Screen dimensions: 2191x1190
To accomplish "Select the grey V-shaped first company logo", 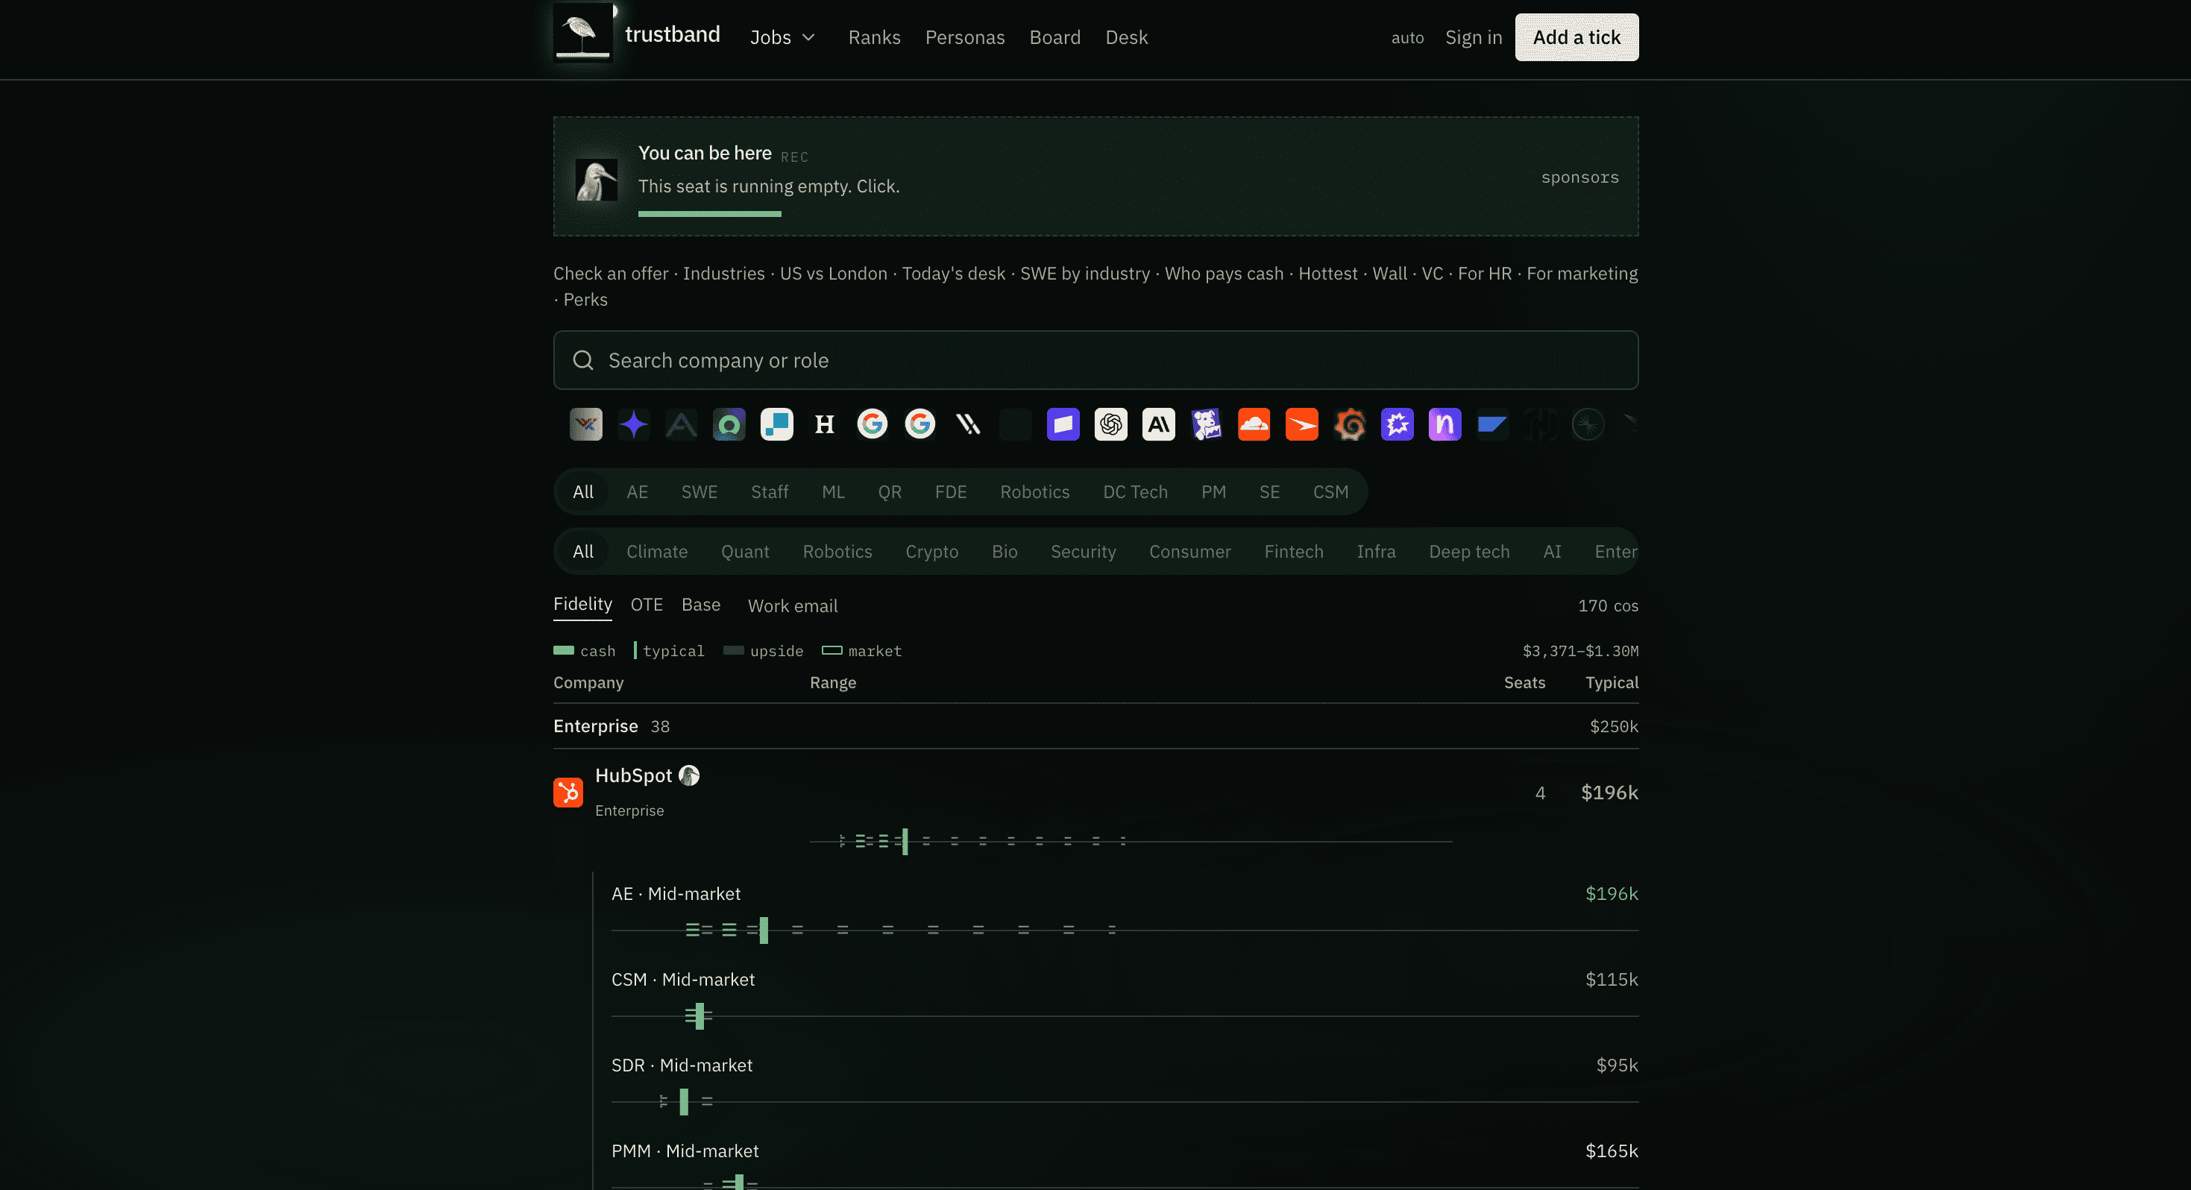I will tap(586, 424).
